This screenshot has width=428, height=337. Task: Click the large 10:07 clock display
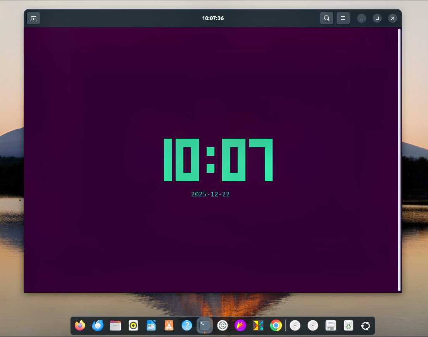(x=218, y=160)
